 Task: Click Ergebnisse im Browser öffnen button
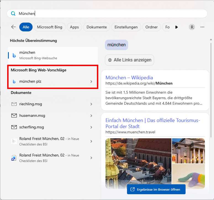tap(156, 189)
